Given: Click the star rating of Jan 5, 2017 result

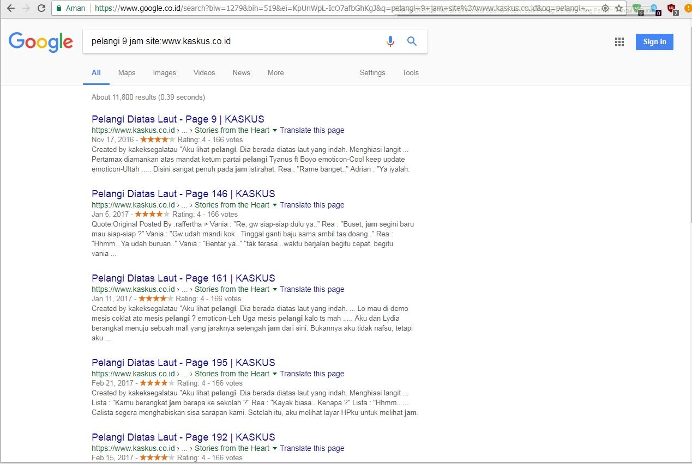Looking at the screenshot, I should pyautogui.click(x=152, y=215).
